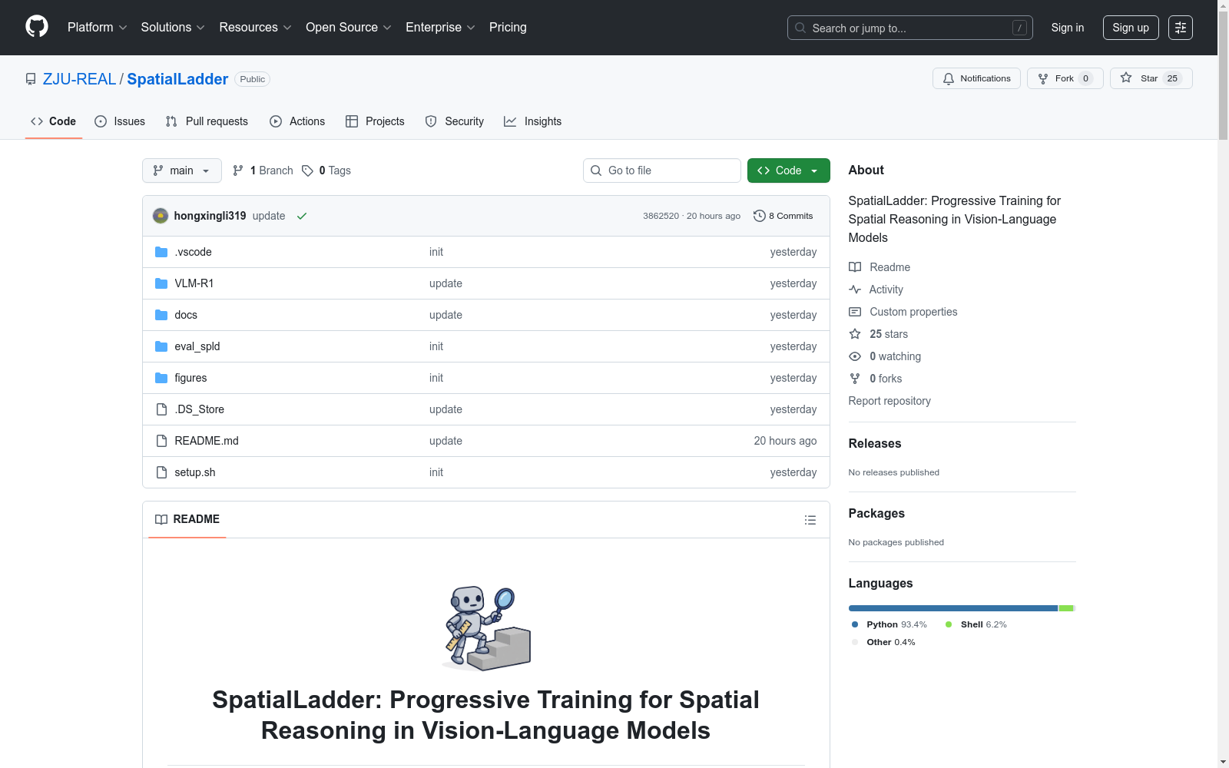The height and width of the screenshot is (768, 1229).
Task: Click the green Shell segment of language bar
Action: [x=1066, y=608]
